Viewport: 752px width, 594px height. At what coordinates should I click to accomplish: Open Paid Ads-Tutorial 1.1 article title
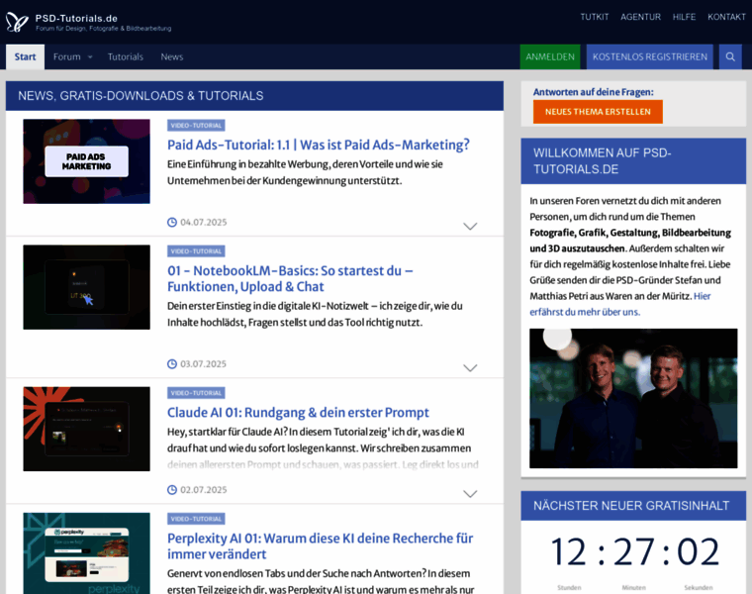click(x=319, y=145)
